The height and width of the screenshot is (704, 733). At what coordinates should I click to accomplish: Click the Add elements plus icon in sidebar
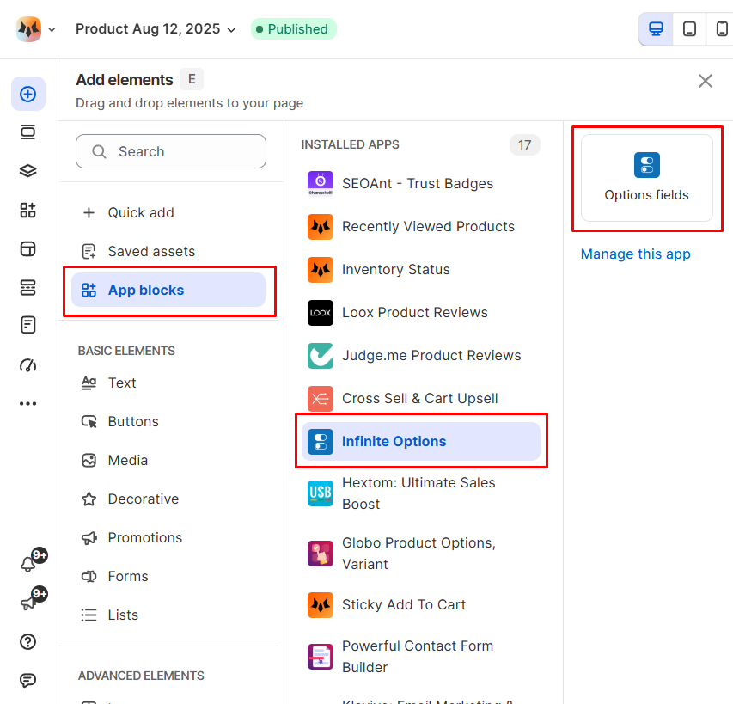28,94
